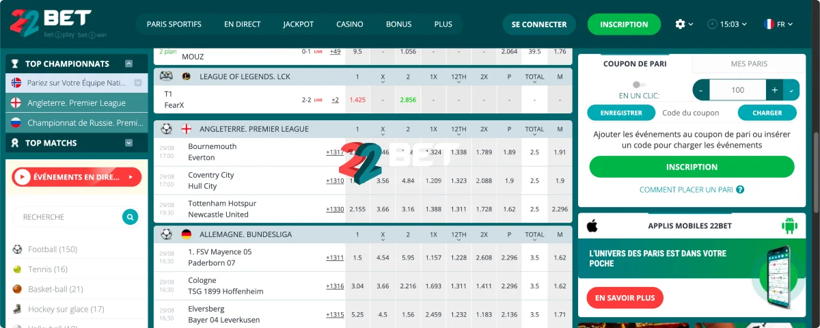Open Plus menu item
Image resolution: width=820 pixels, height=328 pixels.
click(443, 24)
